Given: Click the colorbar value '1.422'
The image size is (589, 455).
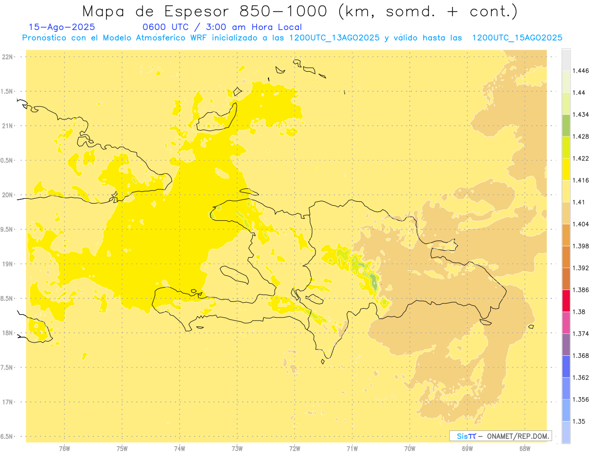Looking at the screenshot, I should point(581,158).
